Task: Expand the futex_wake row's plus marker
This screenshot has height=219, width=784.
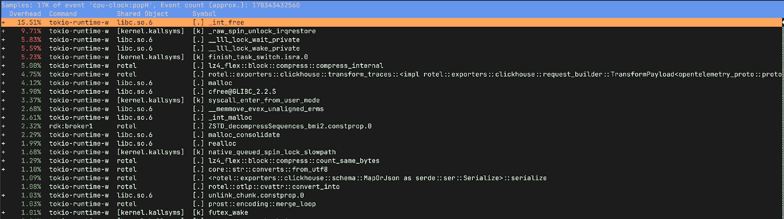Action: pyautogui.click(x=3, y=213)
